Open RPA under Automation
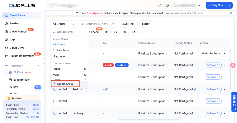The height and width of the screenshot is (123, 237). click(x=16, y=87)
